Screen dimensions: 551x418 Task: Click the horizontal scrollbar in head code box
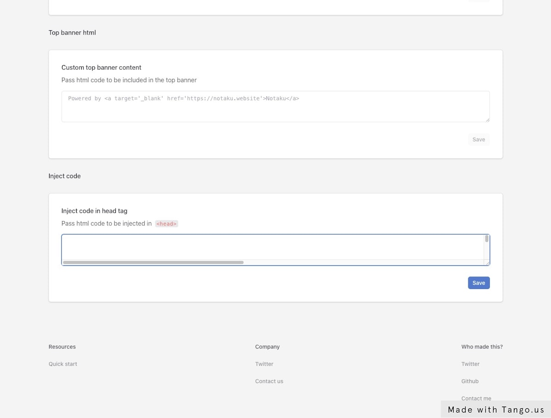(x=153, y=263)
